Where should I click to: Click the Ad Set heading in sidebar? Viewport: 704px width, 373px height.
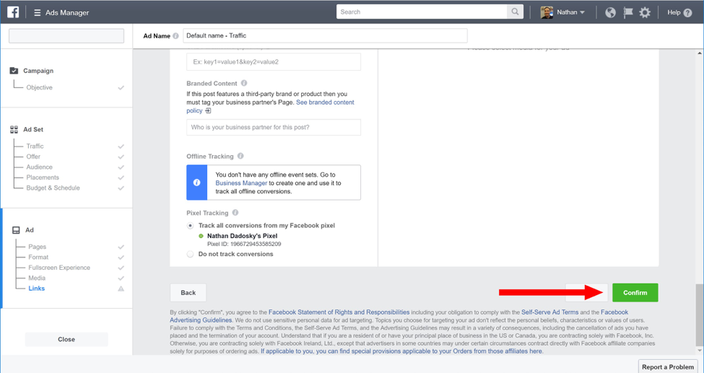pos(33,129)
